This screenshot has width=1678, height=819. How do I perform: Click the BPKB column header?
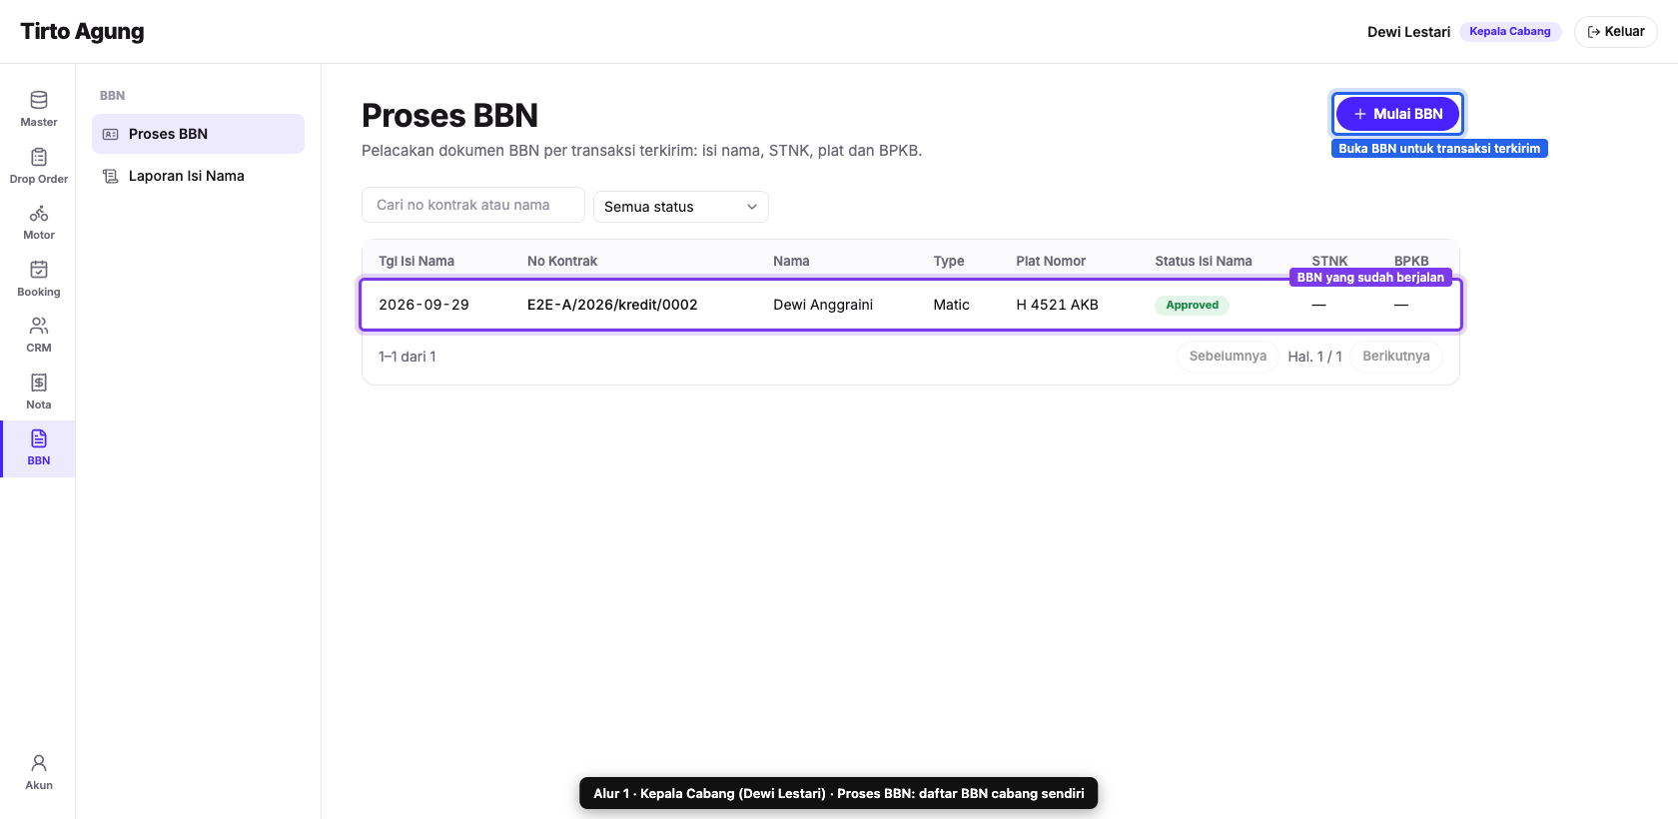[x=1411, y=261]
